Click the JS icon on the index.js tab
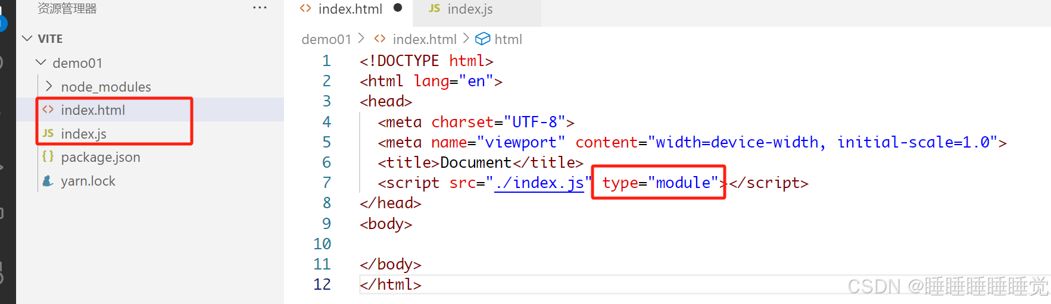 pos(434,8)
